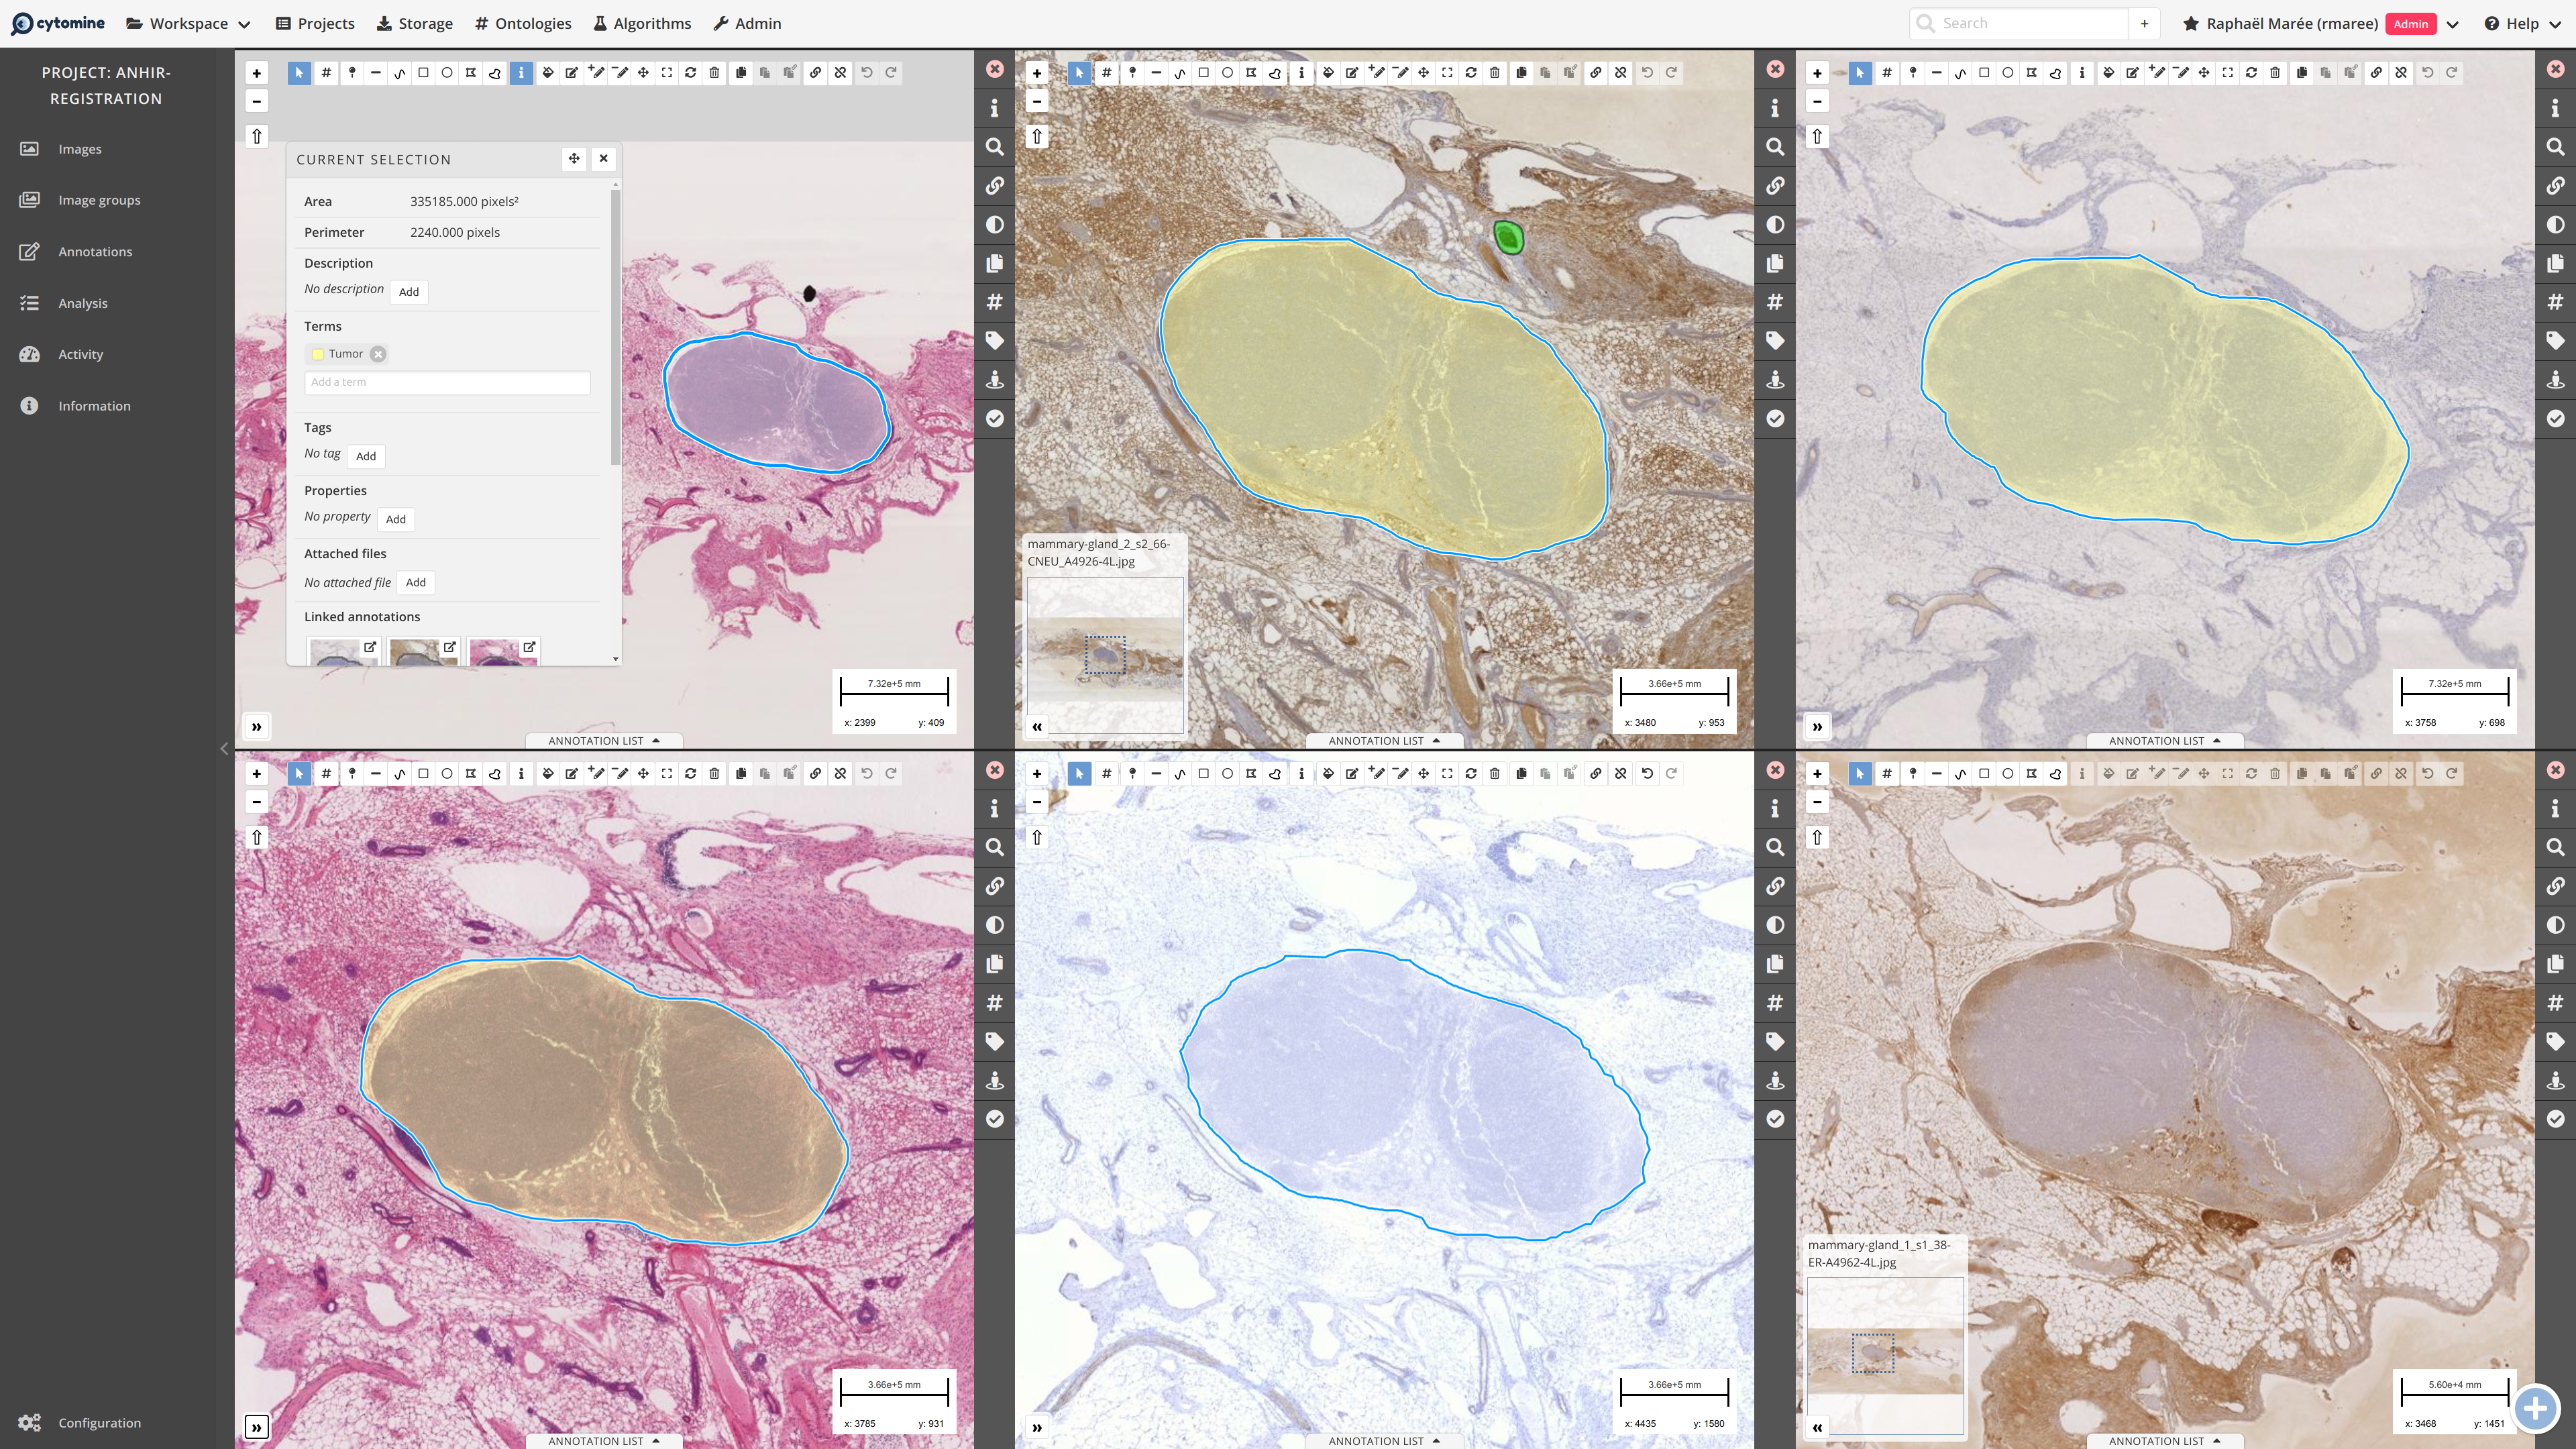Toggle color contrast panel in bottom-left viewer sidebar
Screen dimensions: 2576x1449
(x=994, y=925)
